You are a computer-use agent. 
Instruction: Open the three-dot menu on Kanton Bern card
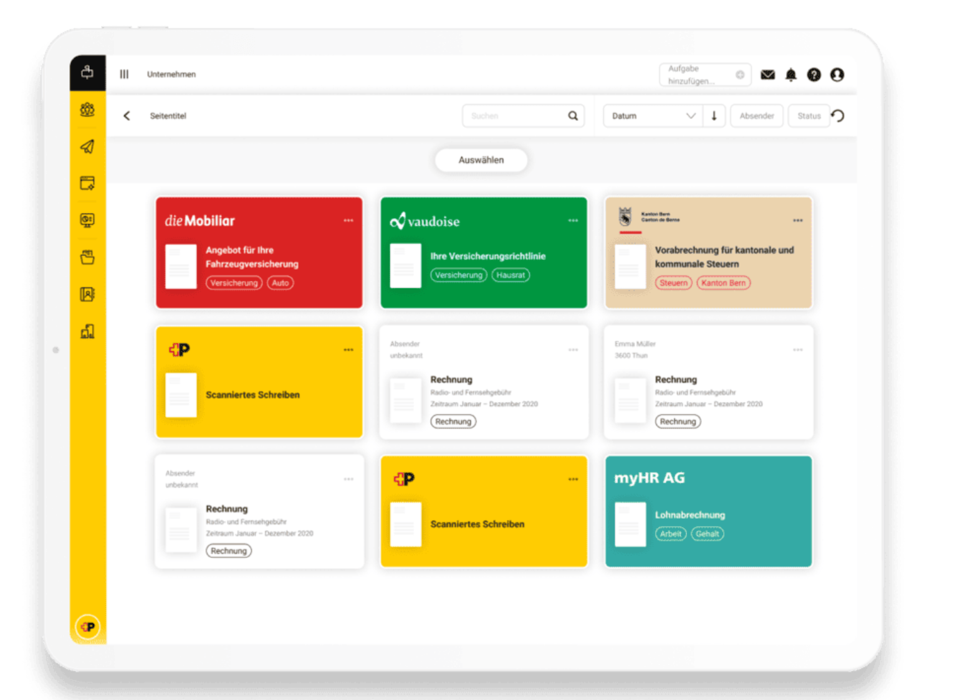(798, 220)
